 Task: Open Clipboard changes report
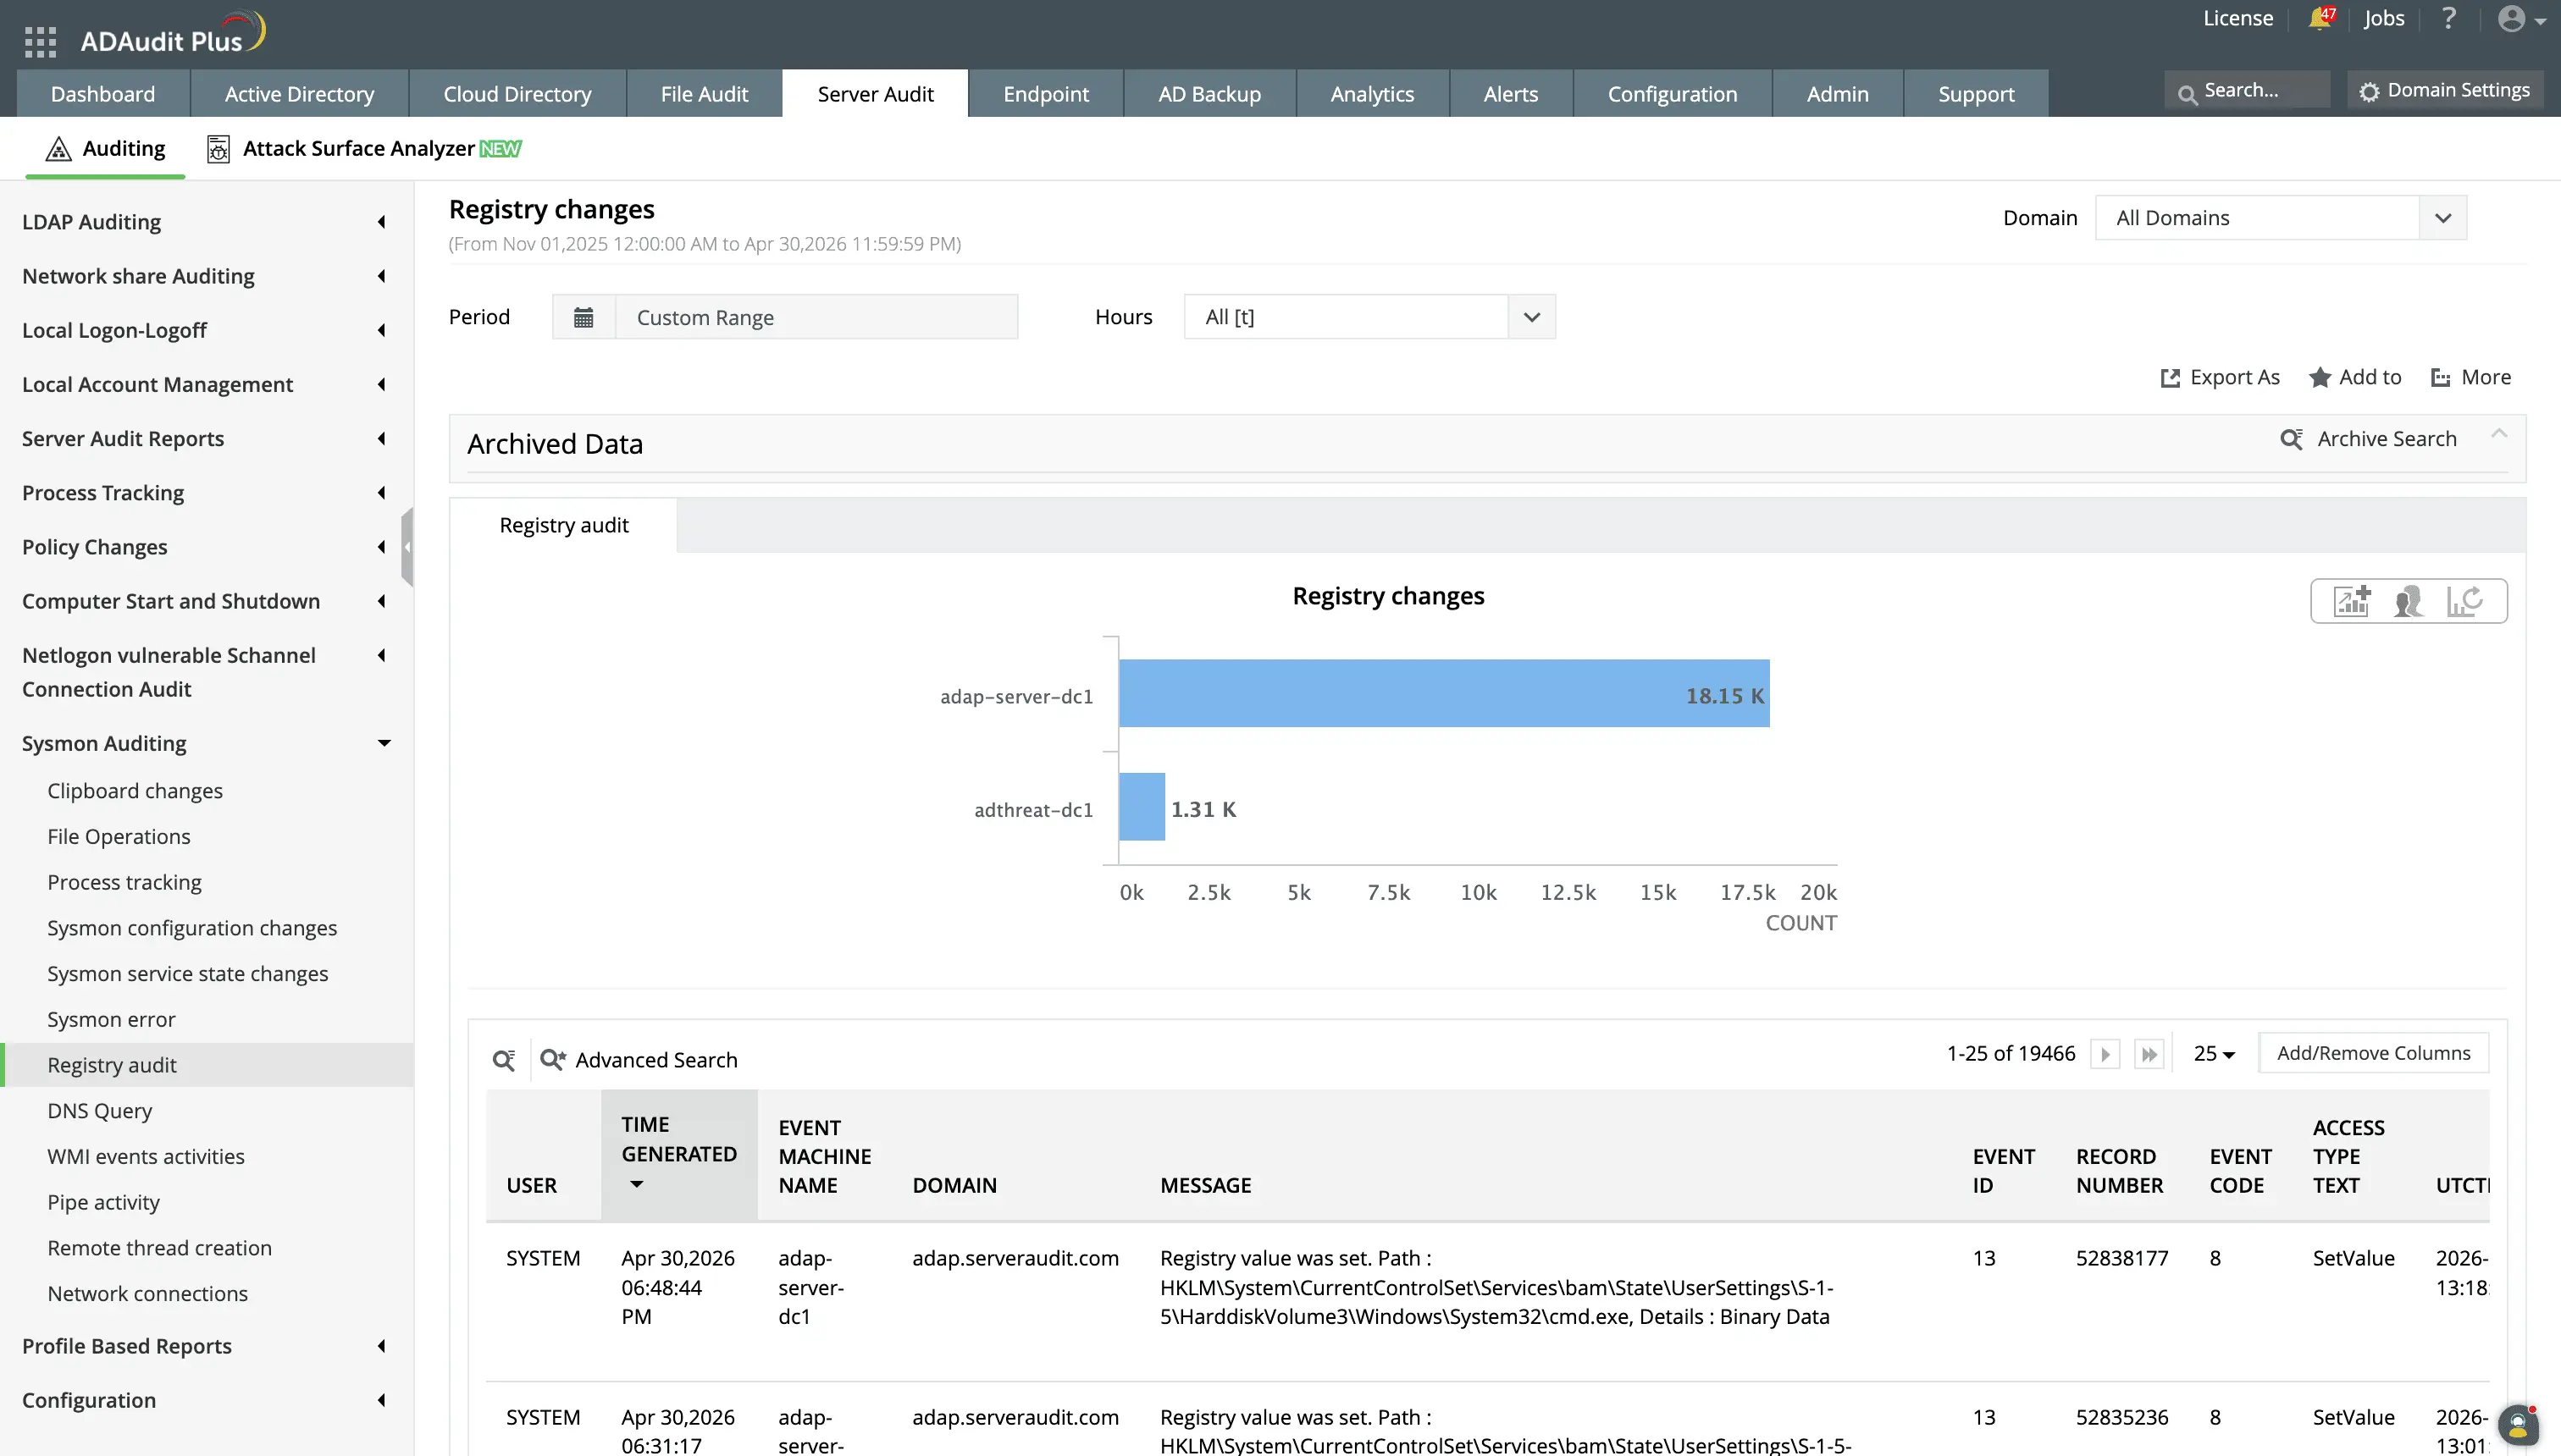pyautogui.click(x=135, y=791)
